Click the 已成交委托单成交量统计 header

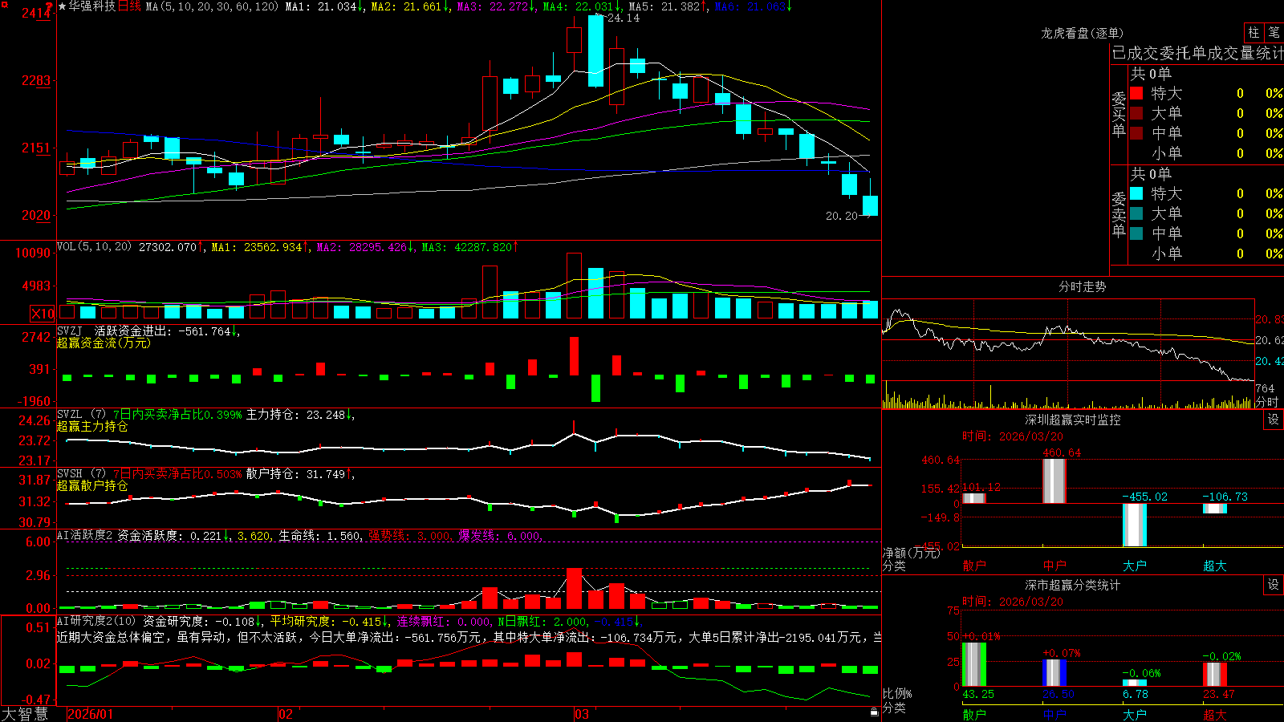[x=1197, y=53]
